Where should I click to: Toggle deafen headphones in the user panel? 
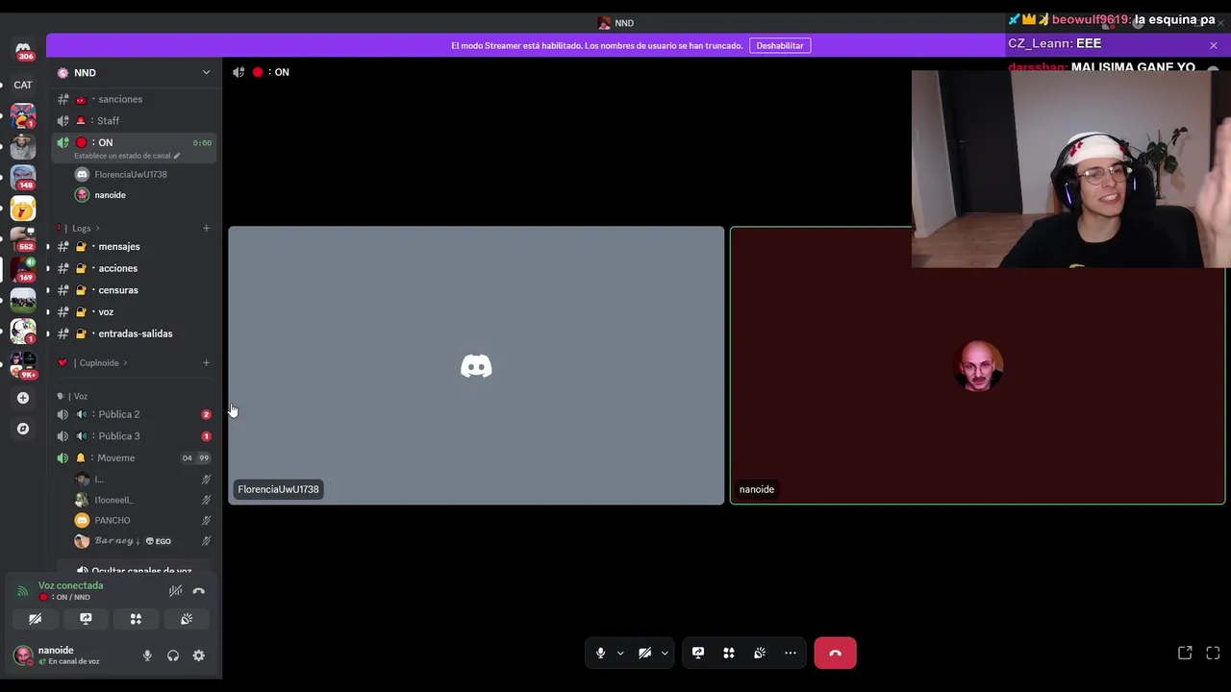(x=173, y=655)
